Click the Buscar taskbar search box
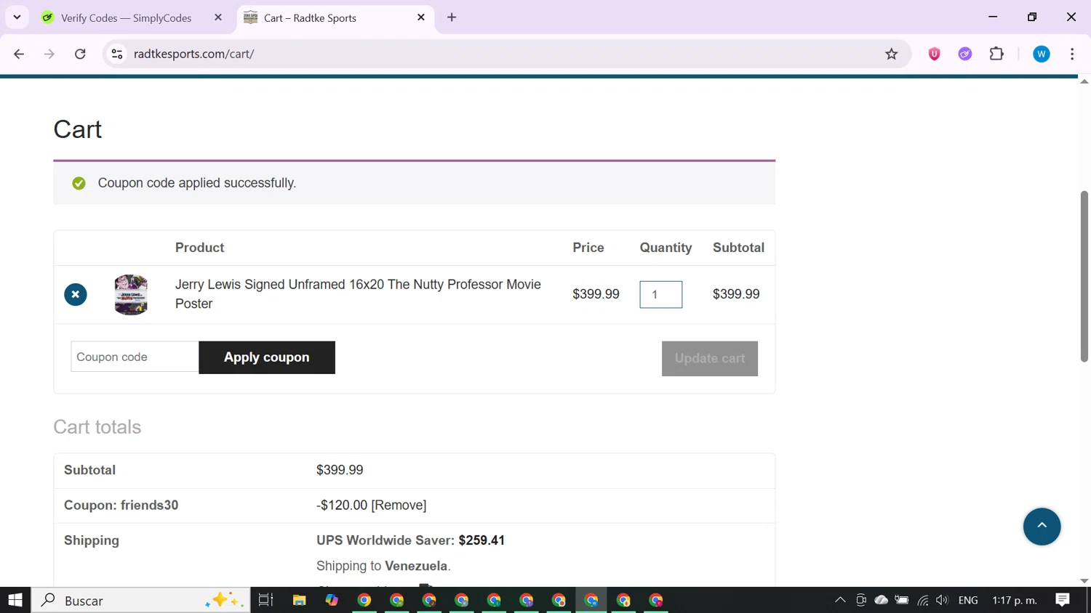Viewport: 1091px width, 613px height. pos(141,600)
